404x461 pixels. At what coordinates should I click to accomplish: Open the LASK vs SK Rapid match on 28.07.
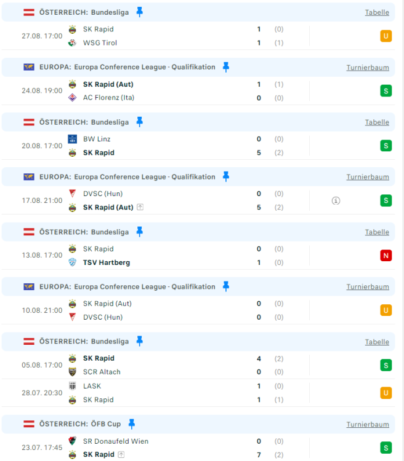(185, 393)
